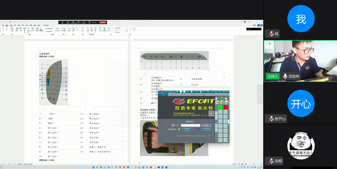Open the View (视图) ribbon tab
The height and width of the screenshot is (169, 337).
coord(35,25)
